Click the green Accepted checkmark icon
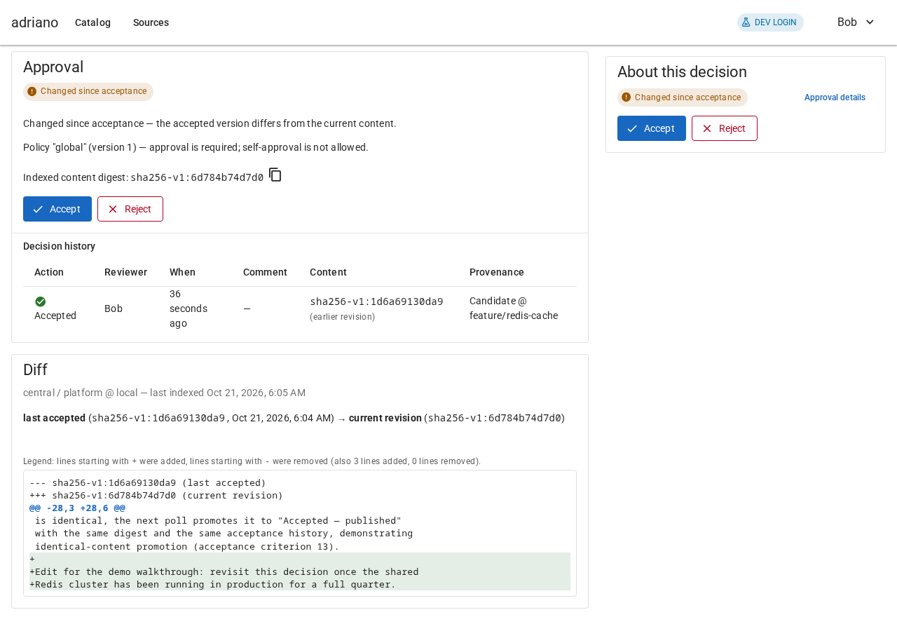The image size is (897, 631). point(41,301)
